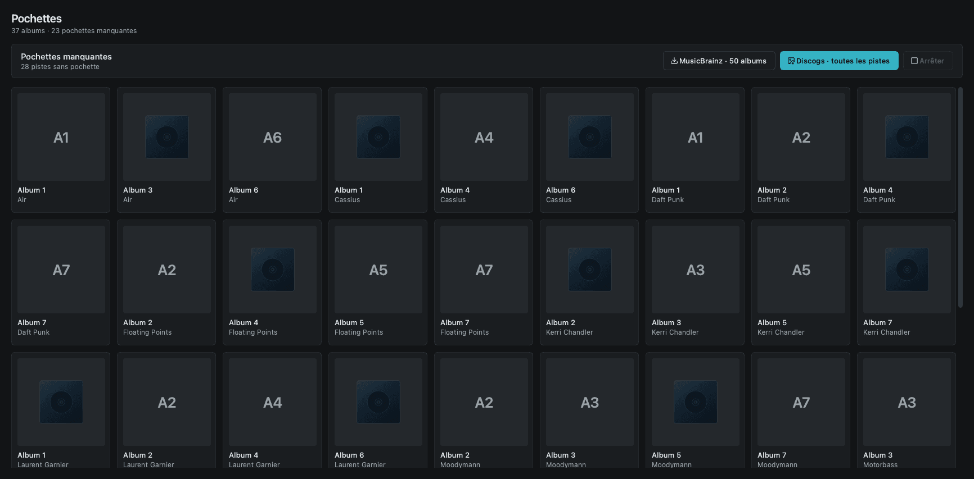Select the A4 placeholder for Cassius Album 4
This screenshot has width=974, height=479.
click(x=484, y=137)
